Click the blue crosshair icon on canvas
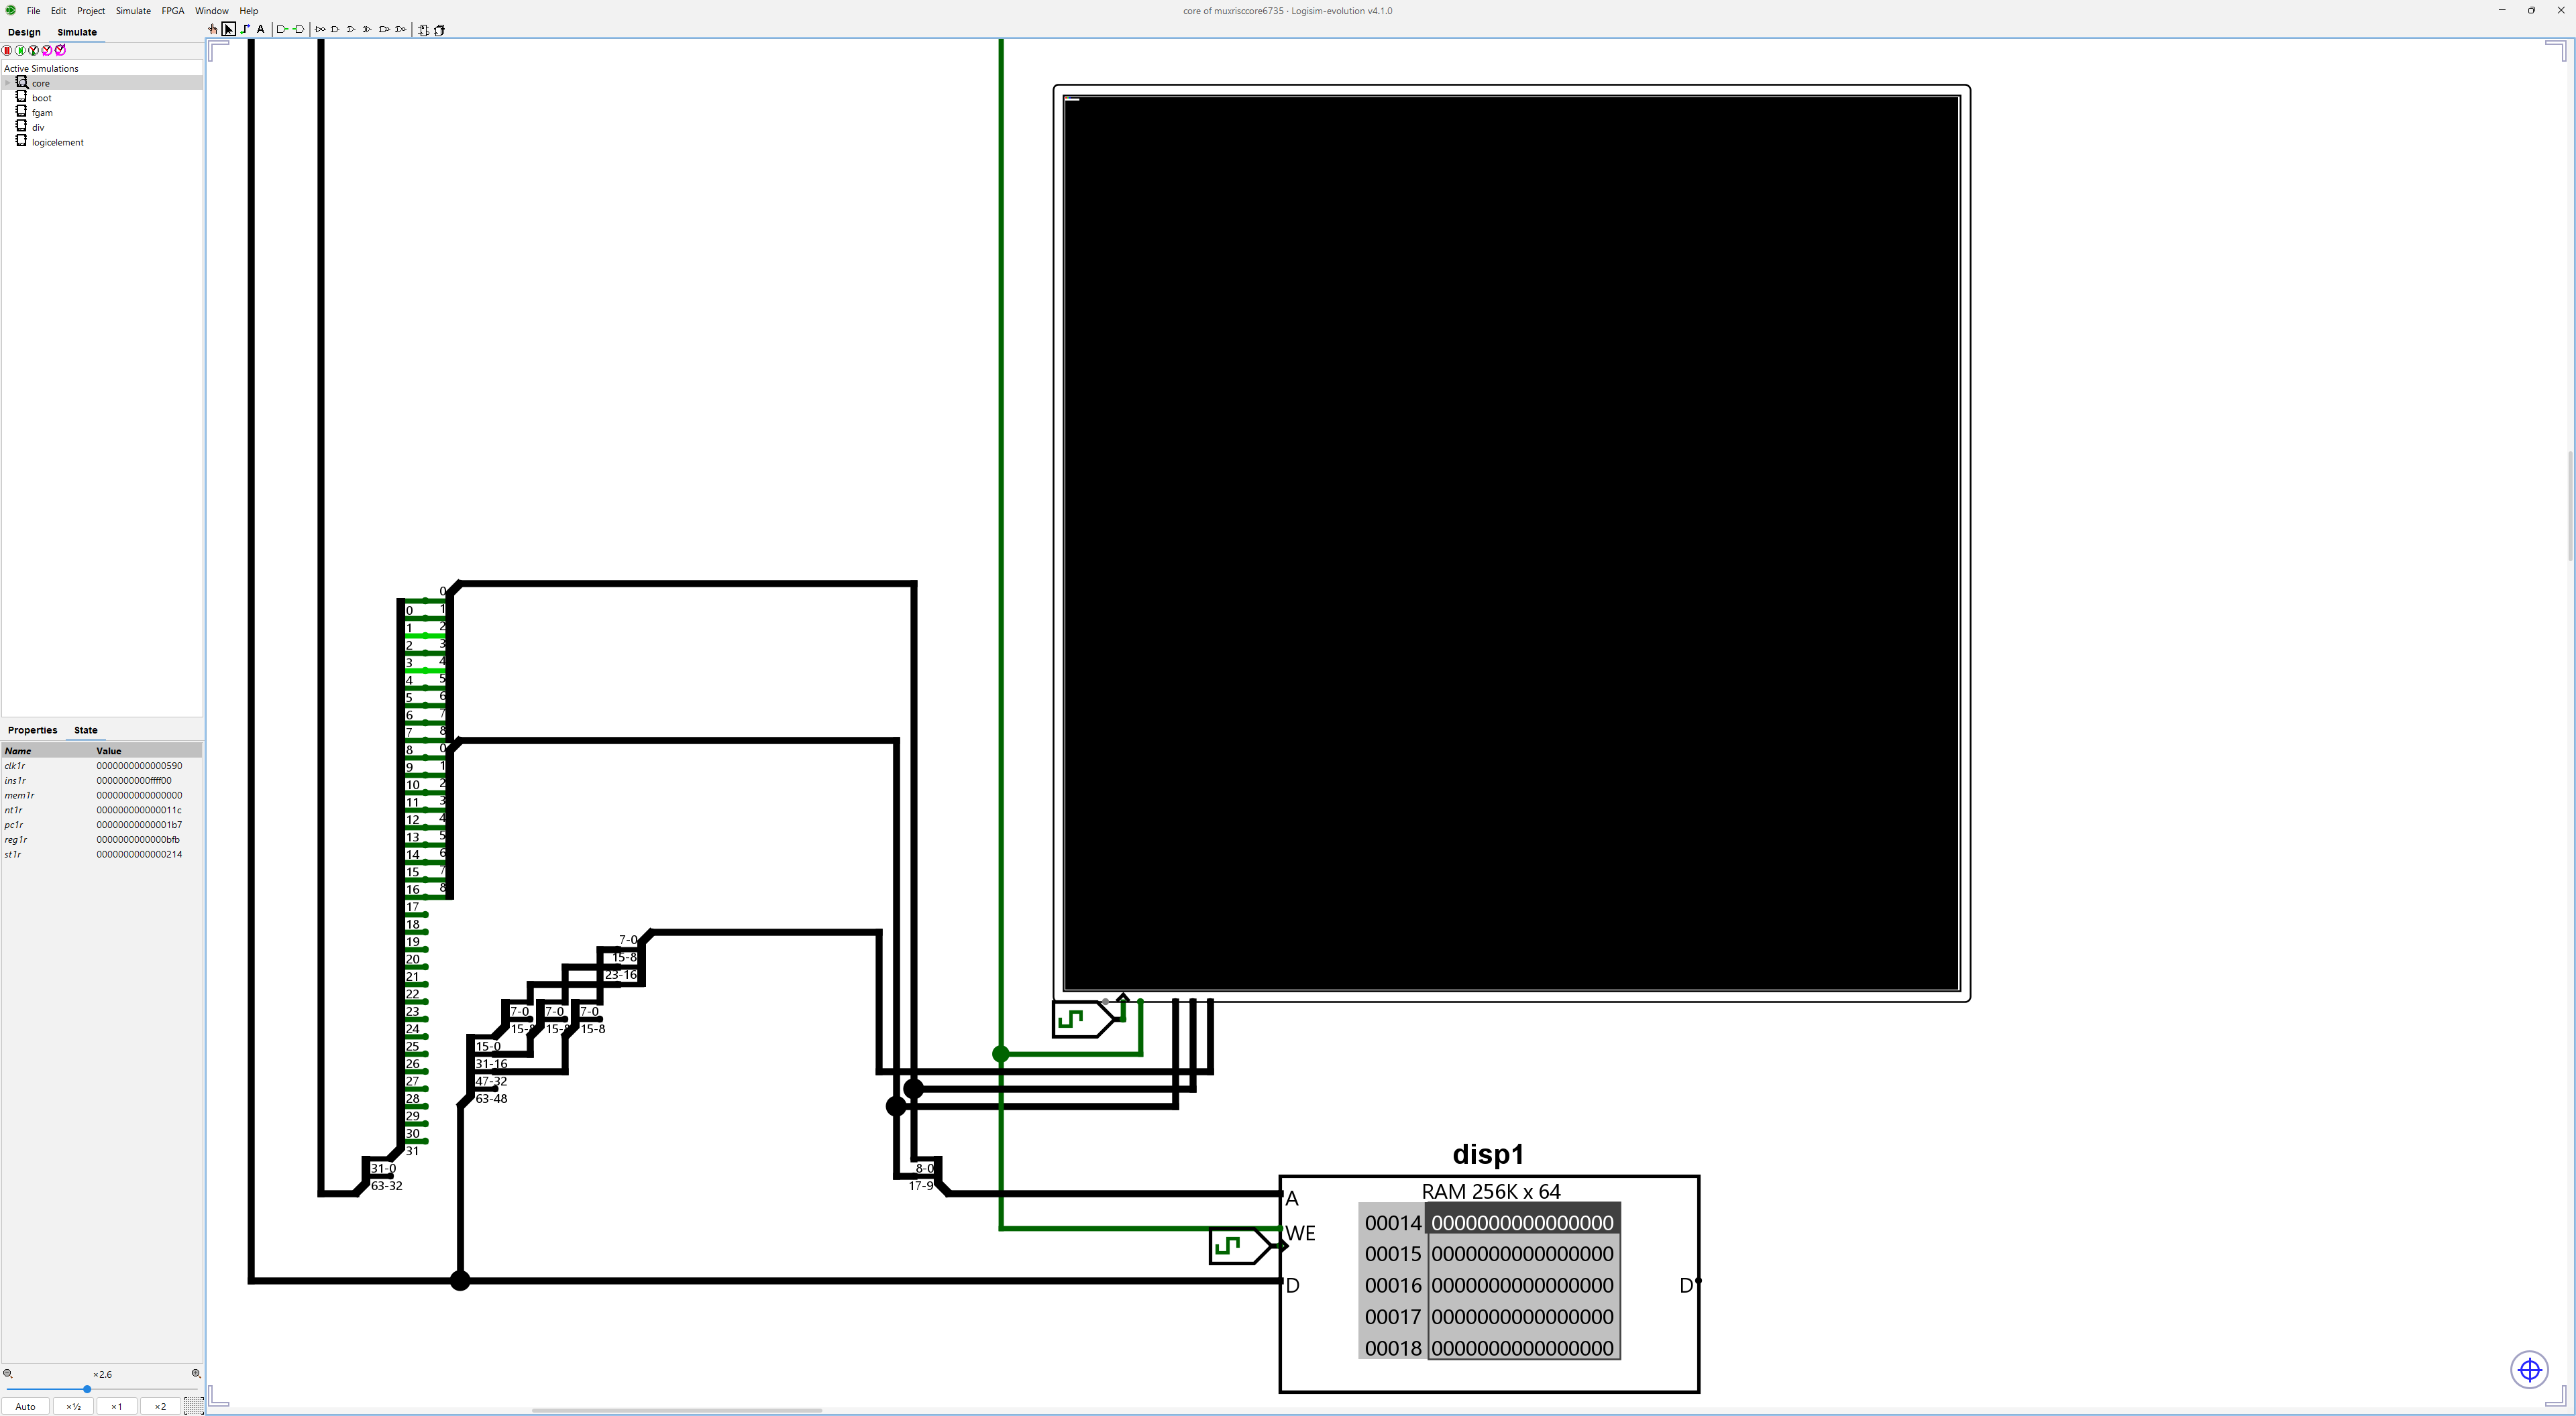The image size is (2576, 1416). click(x=2530, y=1370)
